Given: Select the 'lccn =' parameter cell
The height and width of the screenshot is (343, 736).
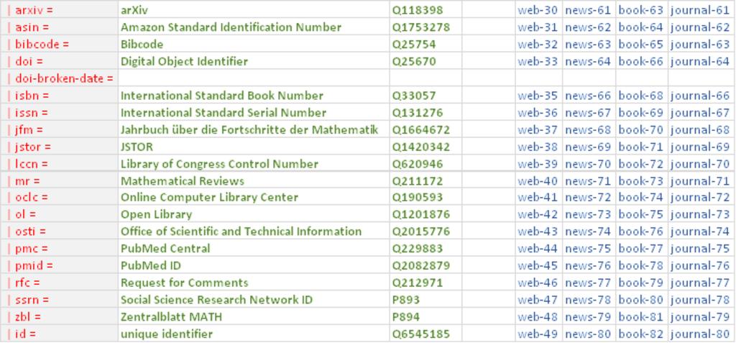Looking at the screenshot, I should click(59, 164).
